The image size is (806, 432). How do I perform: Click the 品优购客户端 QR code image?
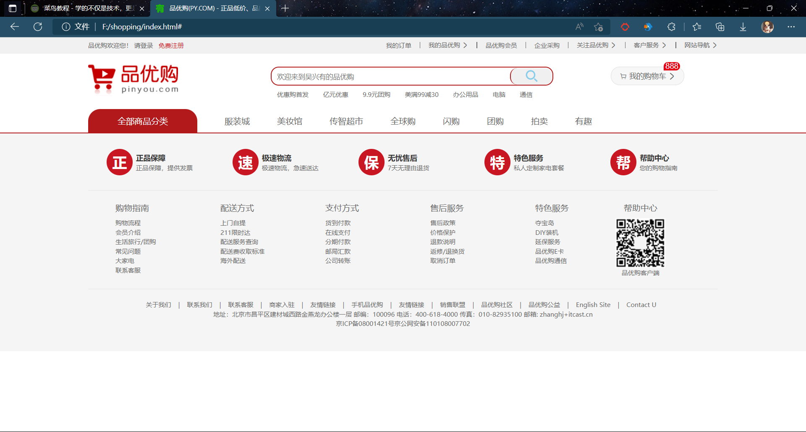pyautogui.click(x=640, y=243)
